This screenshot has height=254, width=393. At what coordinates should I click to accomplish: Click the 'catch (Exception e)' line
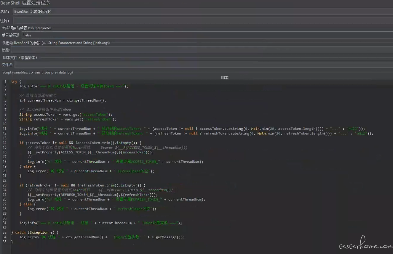(x=35, y=232)
